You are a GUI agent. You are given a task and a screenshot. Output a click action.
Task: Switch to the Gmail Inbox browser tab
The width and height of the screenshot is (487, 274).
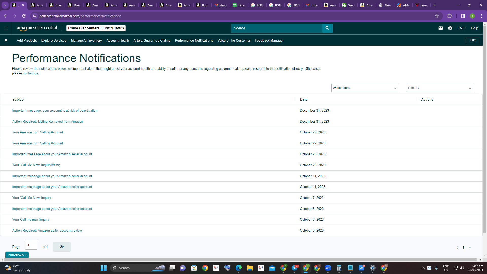click(312, 5)
